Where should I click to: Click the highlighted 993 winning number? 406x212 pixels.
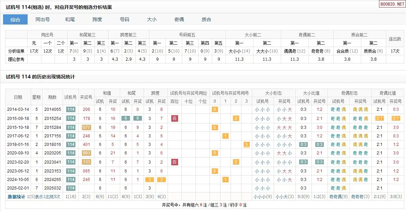[86, 153]
